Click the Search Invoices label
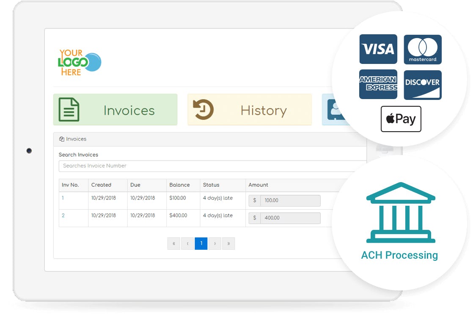473x315 pixels. point(78,155)
